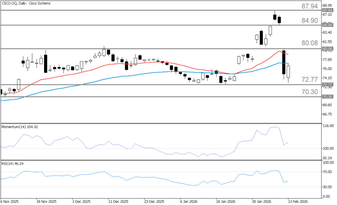337x205 pixels.
Task: Click the highest black candlestick near 87.94
Action: (x=275, y=17)
